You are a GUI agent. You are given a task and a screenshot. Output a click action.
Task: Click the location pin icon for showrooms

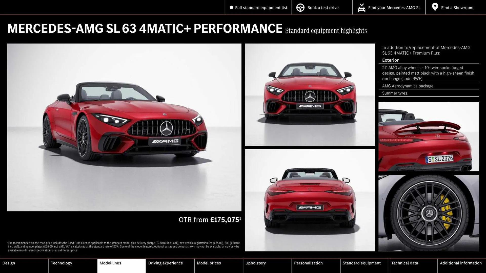coord(435,7)
